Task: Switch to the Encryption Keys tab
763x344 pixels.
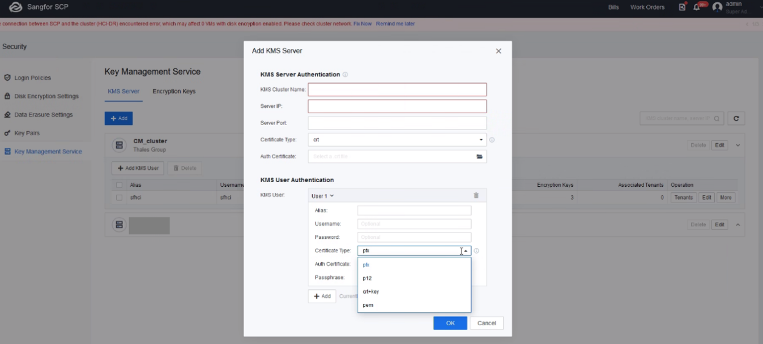Action: click(x=174, y=92)
